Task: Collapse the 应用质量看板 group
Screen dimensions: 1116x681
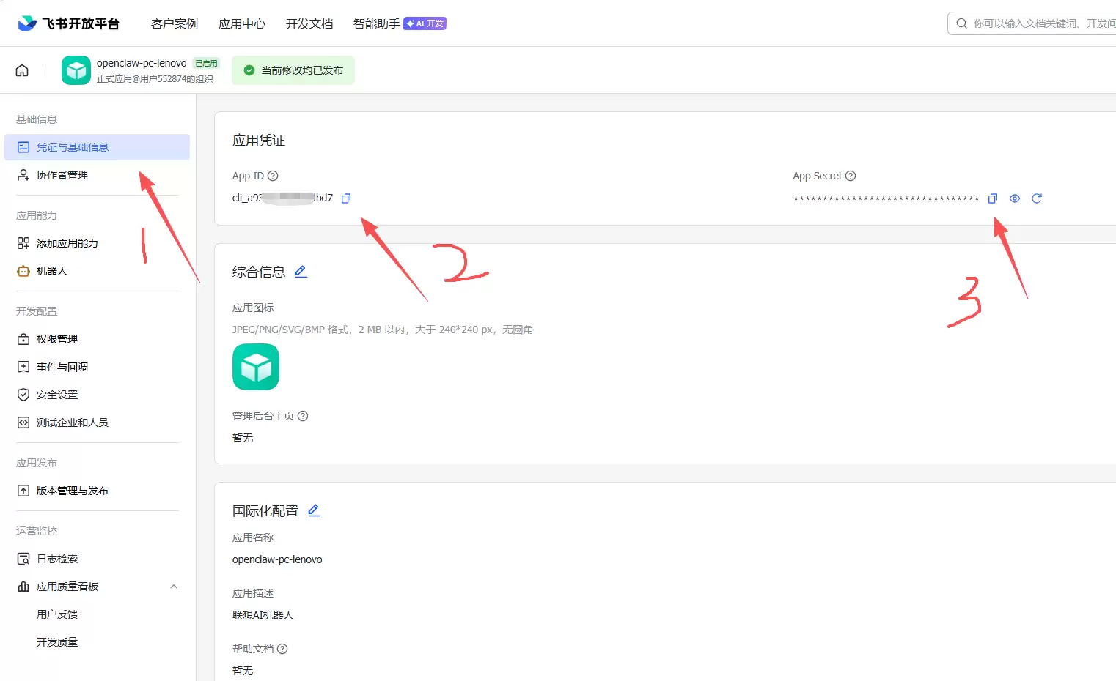Action: [x=174, y=587]
